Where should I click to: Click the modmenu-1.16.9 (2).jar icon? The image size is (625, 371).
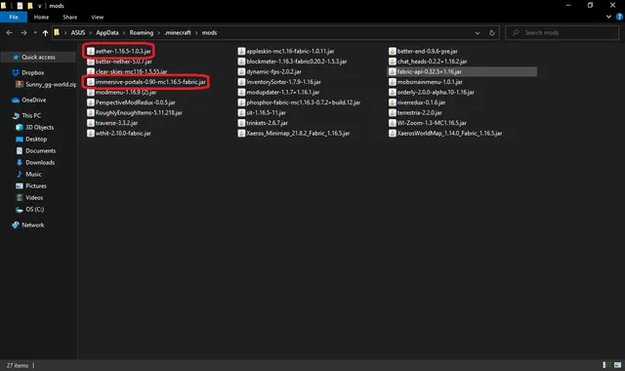coord(91,92)
